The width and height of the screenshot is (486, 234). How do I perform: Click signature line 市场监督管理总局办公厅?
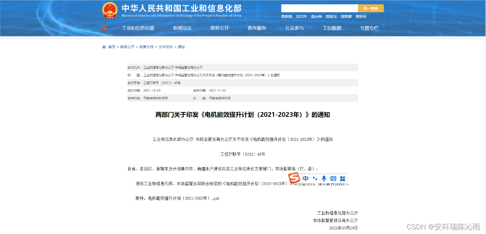click(x=335, y=220)
